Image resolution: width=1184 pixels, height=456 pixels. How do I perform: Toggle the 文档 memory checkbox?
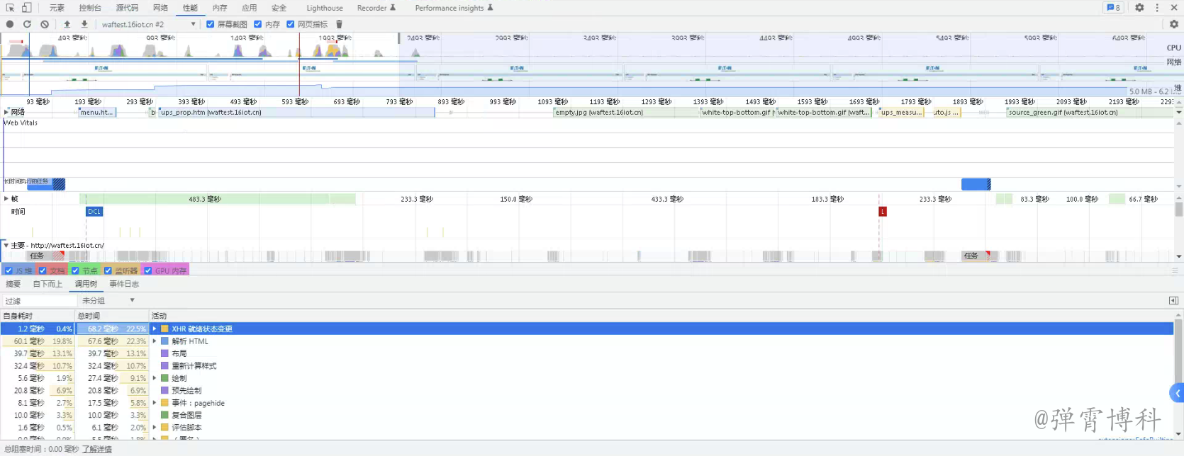[43, 270]
